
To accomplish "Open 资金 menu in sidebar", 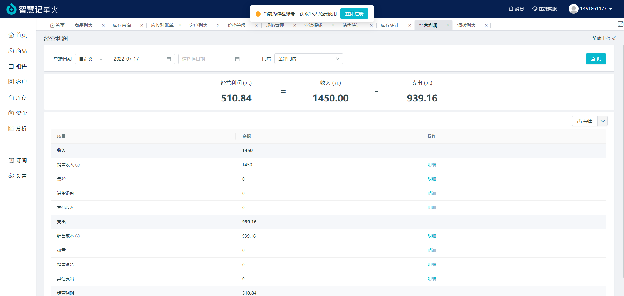I will (x=18, y=113).
